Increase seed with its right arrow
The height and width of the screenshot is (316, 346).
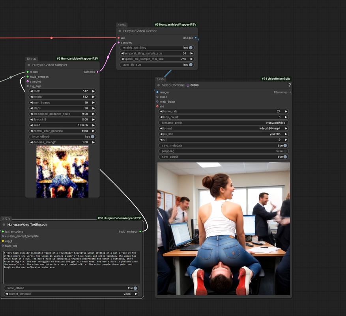[x=94, y=125]
